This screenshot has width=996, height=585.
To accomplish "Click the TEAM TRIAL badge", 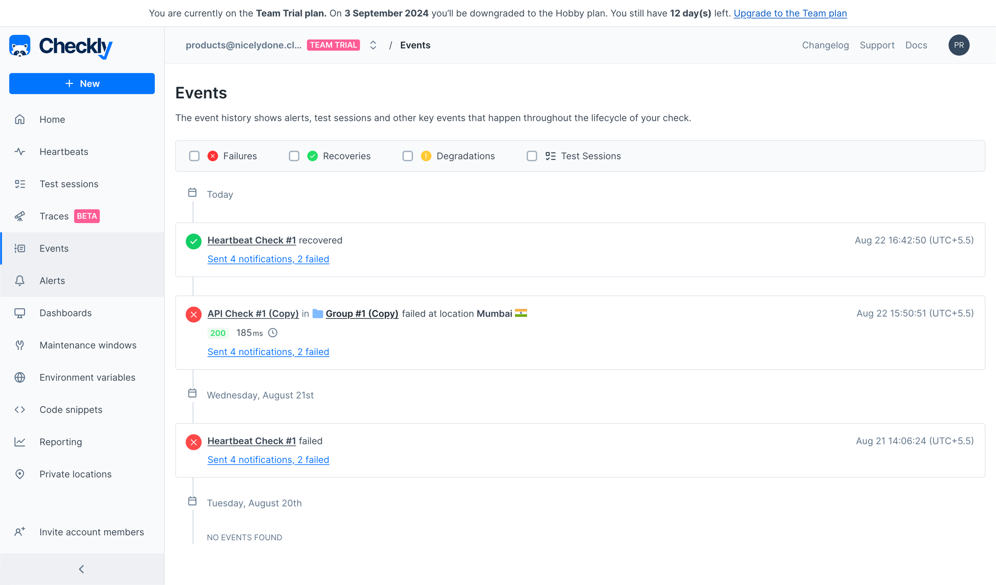I will (333, 45).
